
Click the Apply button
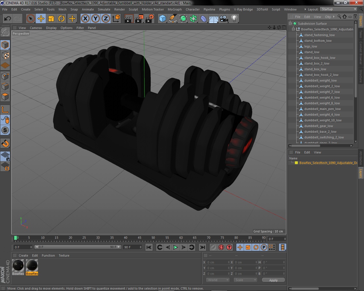[273, 280]
